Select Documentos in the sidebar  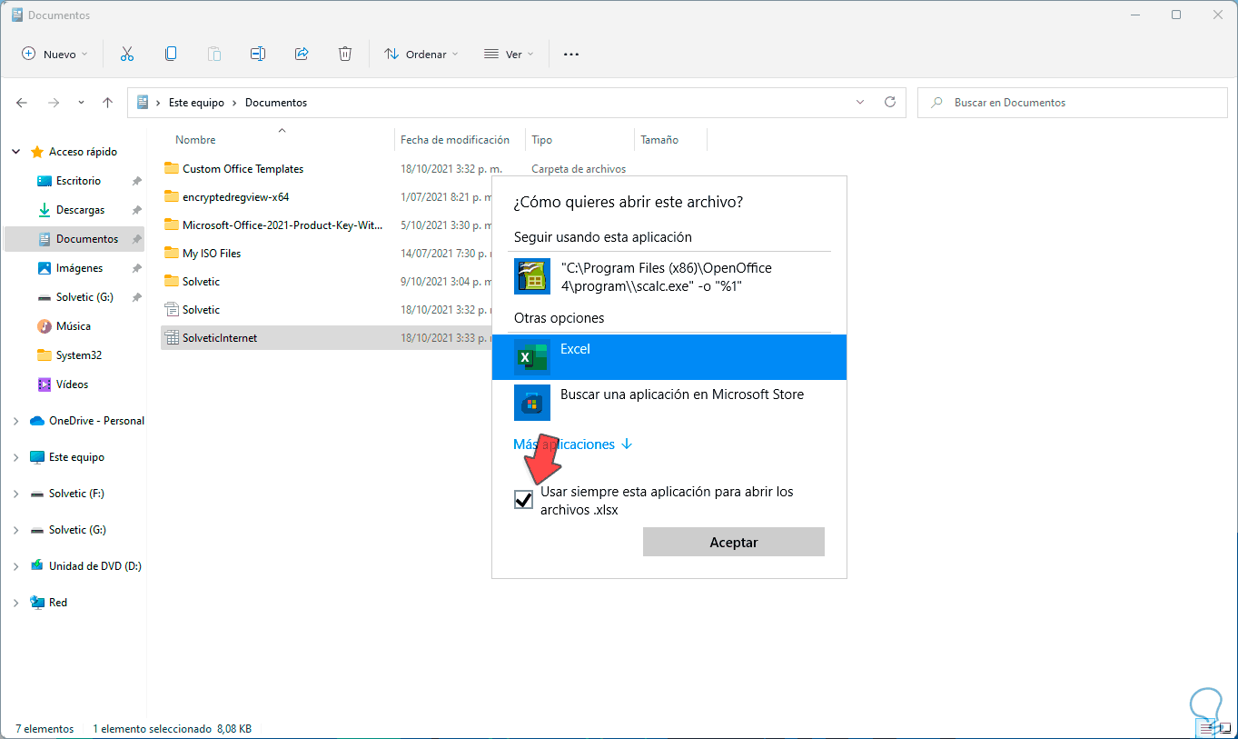point(87,239)
